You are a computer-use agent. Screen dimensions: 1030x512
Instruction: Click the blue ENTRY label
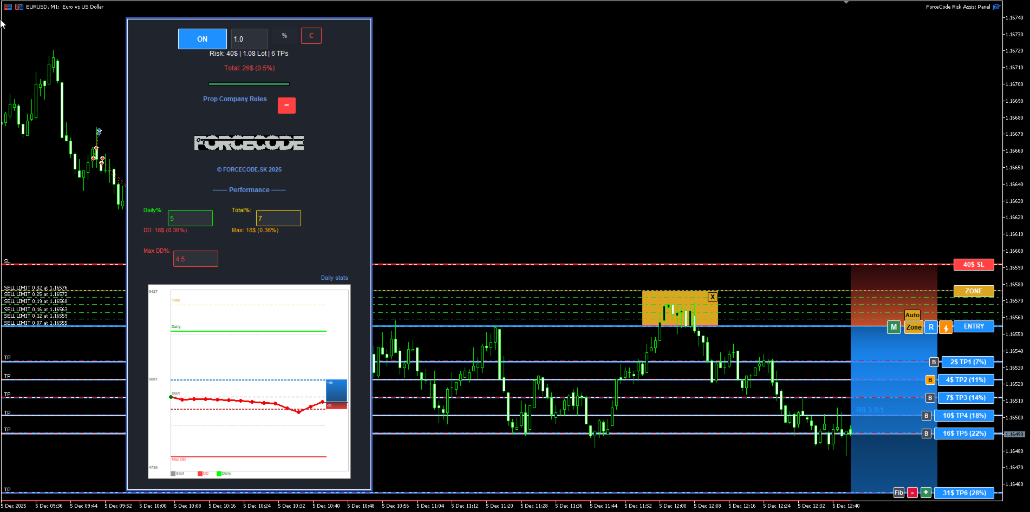[x=974, y=326]
